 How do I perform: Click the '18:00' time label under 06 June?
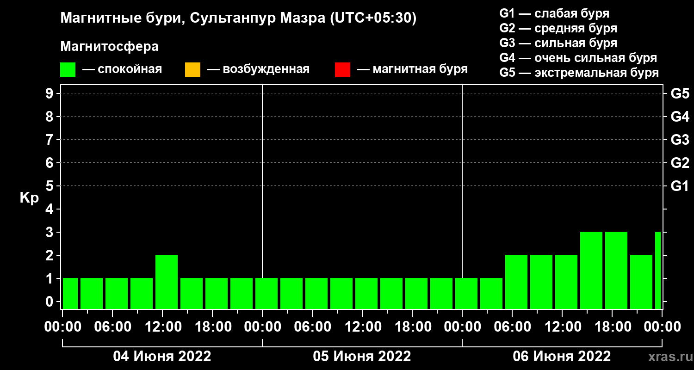click(612, 327)
